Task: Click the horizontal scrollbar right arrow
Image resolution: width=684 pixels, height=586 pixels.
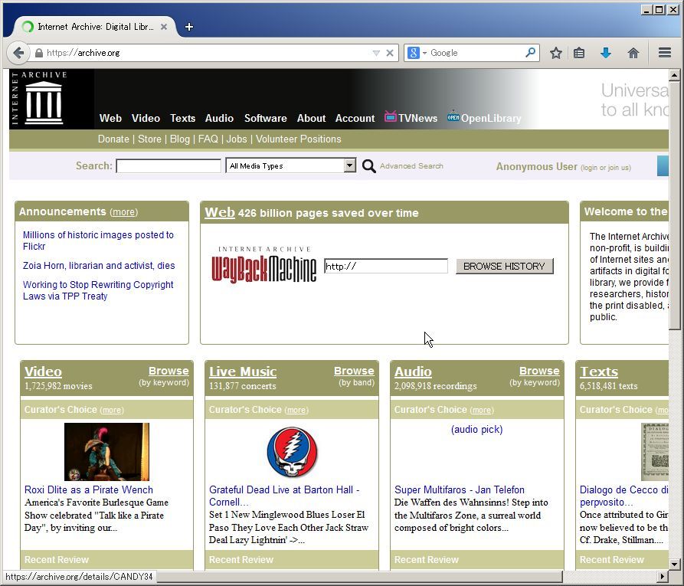Action: coord(663,576)
